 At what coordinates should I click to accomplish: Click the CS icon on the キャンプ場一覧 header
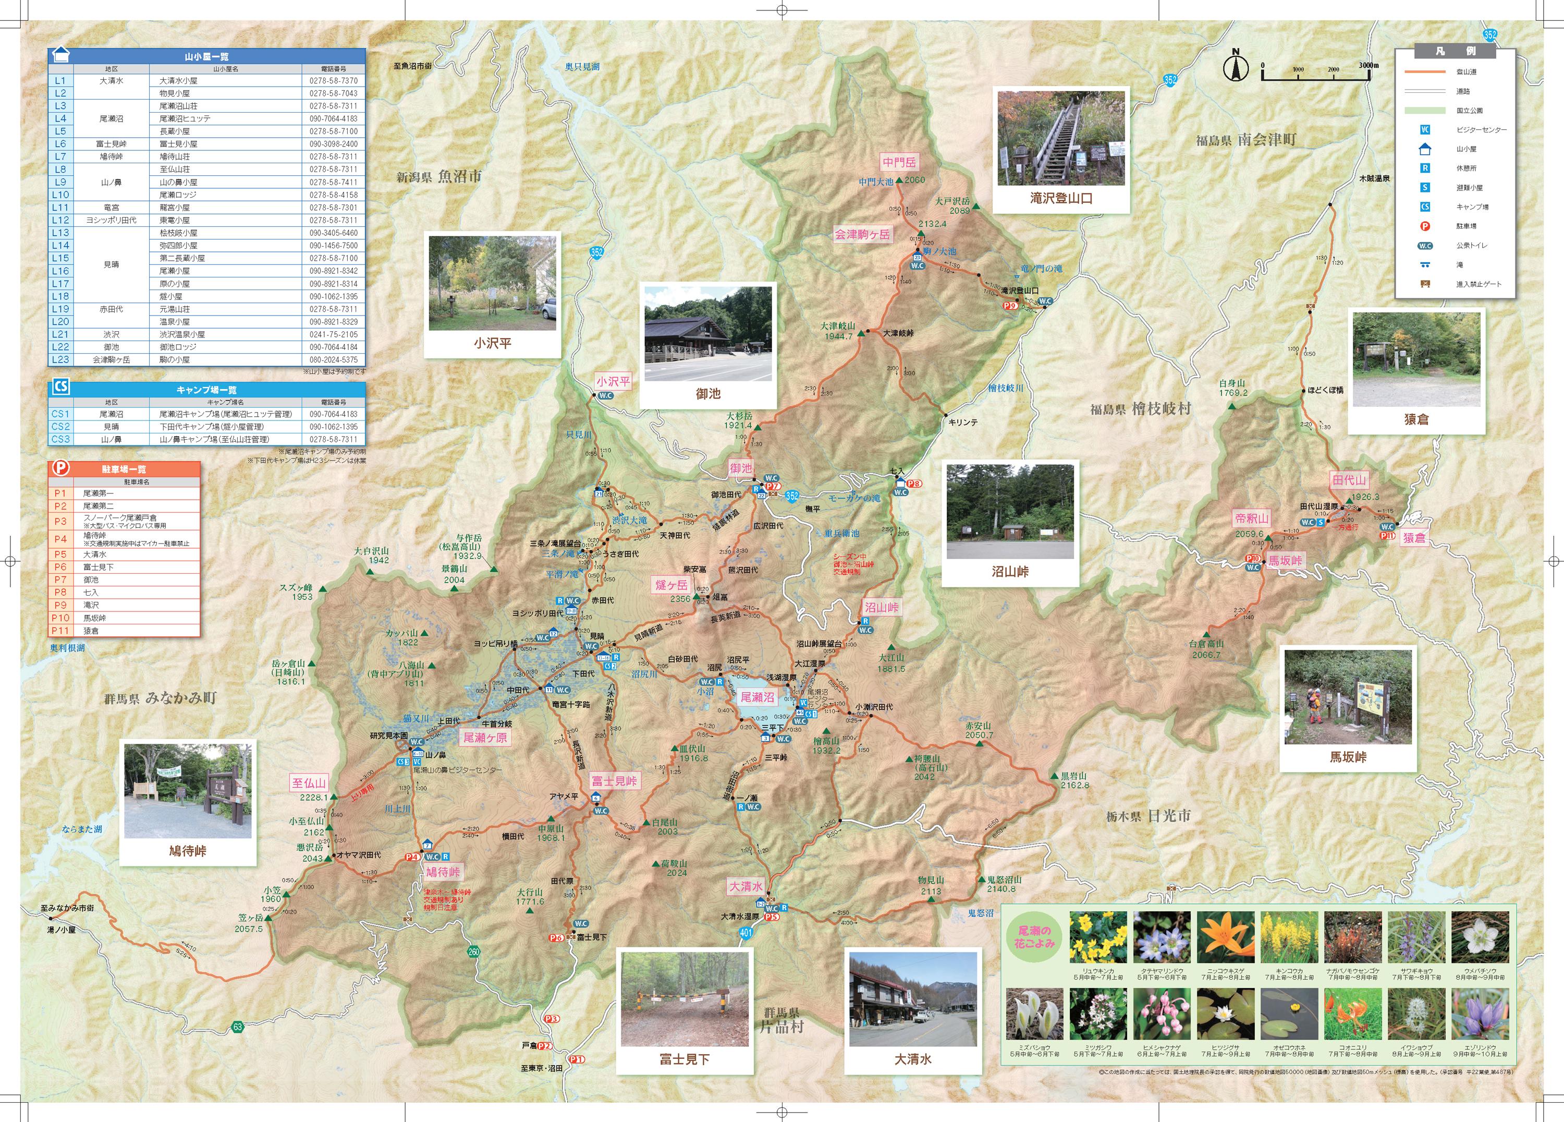60,387
